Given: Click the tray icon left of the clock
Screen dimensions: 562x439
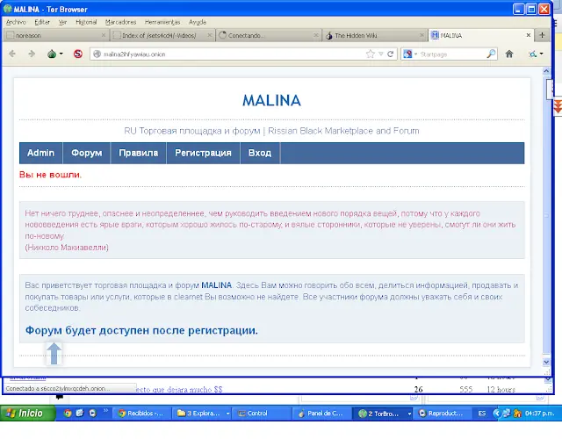Looking at the screenshot, I should click(517, 414).
